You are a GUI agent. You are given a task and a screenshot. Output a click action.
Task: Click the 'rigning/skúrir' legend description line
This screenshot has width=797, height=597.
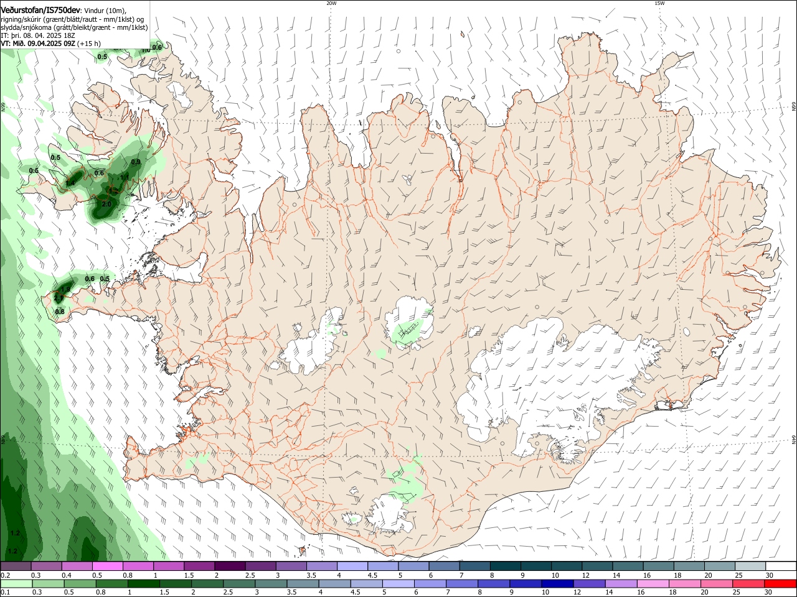click(x=72, y=19)
